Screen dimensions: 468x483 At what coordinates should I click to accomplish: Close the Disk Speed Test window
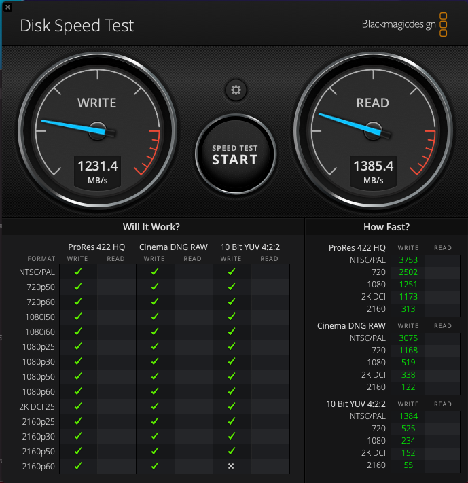point(7,7)
